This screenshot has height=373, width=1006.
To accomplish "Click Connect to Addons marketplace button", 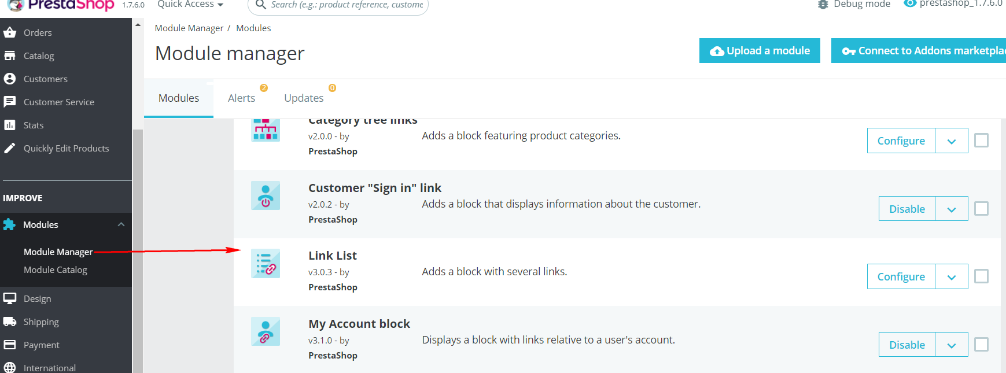I will [x=919, y=50].
